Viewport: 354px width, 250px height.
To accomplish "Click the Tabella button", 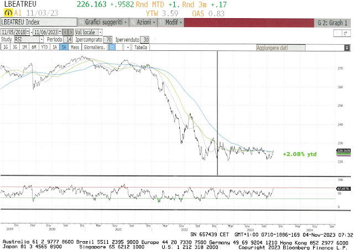I will (x=140, y=47).
